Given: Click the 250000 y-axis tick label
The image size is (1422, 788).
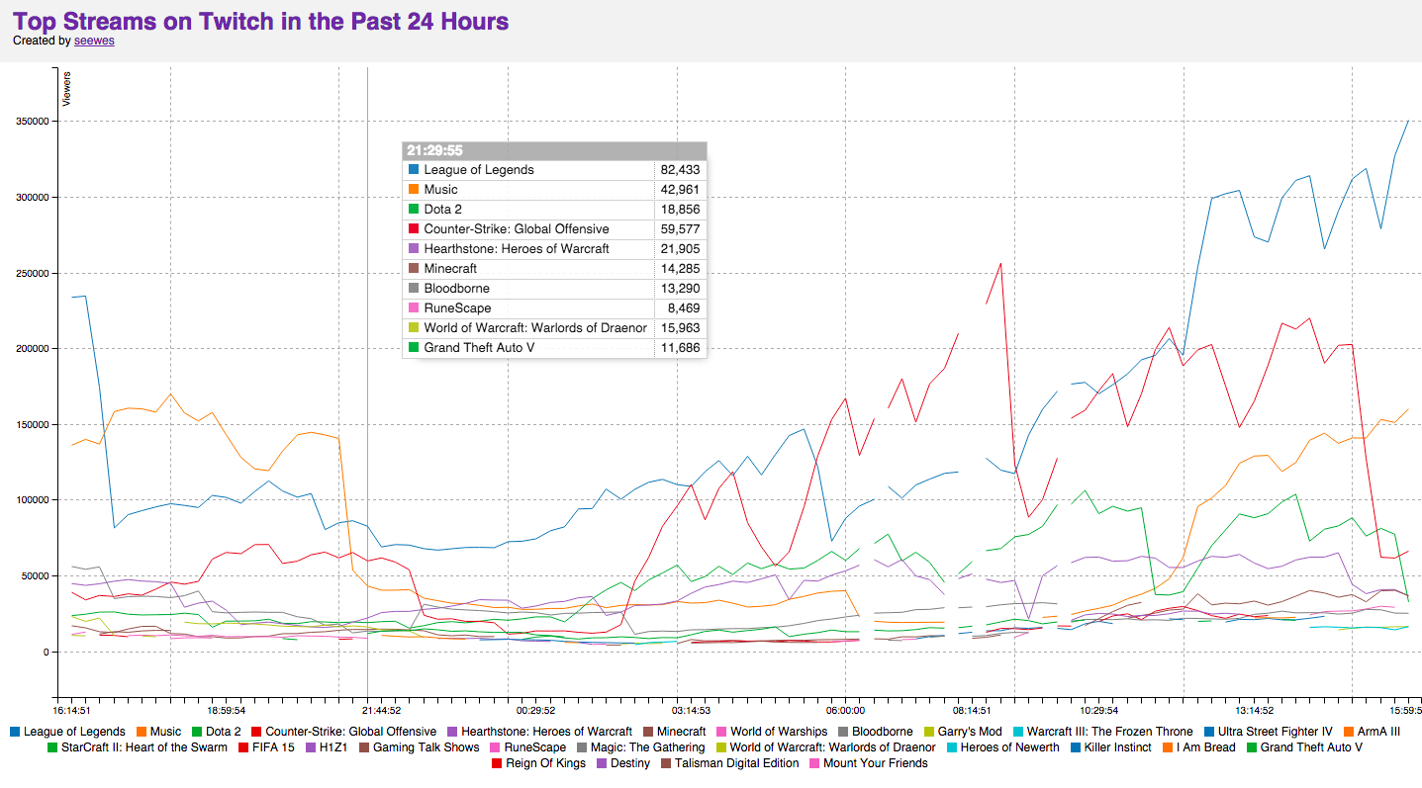Looking at the screenshot, I should coord(32,273).
